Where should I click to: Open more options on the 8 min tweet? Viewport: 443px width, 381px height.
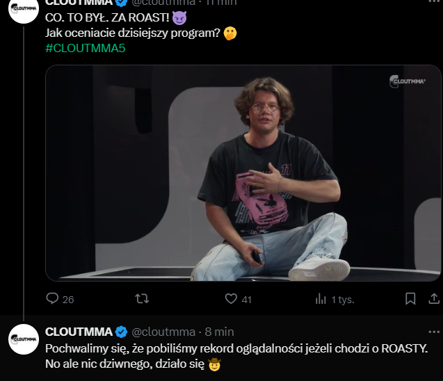pyautogui.click(x=435, y=331)
